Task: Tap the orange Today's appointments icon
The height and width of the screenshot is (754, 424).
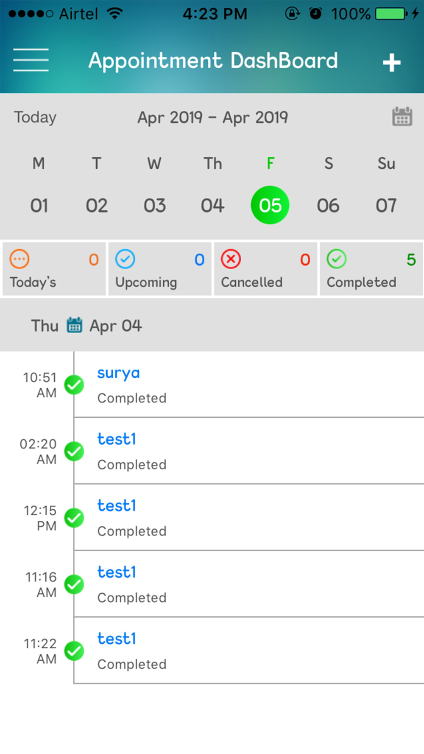Action: click(20, 259)
